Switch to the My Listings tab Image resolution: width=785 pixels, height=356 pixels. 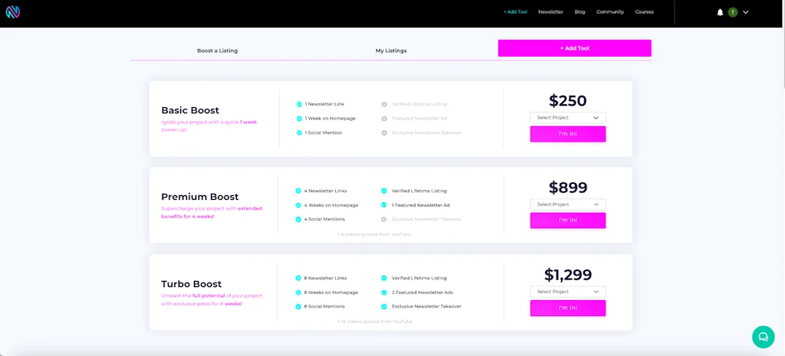click(x=391, y=51)
